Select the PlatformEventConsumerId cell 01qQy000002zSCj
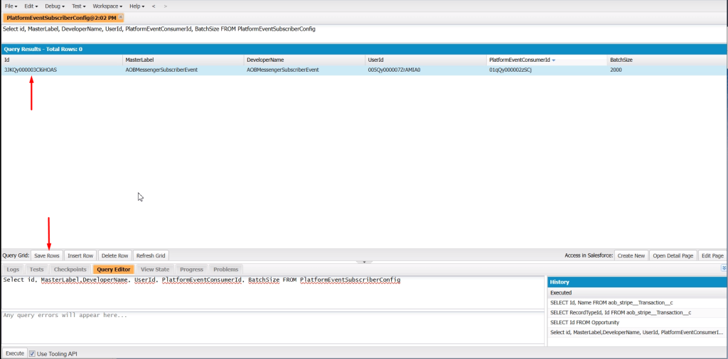Screen dimensions: 728x359 547,70
